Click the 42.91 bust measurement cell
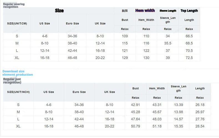This screenshot has width=219, height=138. coord(136,105)
